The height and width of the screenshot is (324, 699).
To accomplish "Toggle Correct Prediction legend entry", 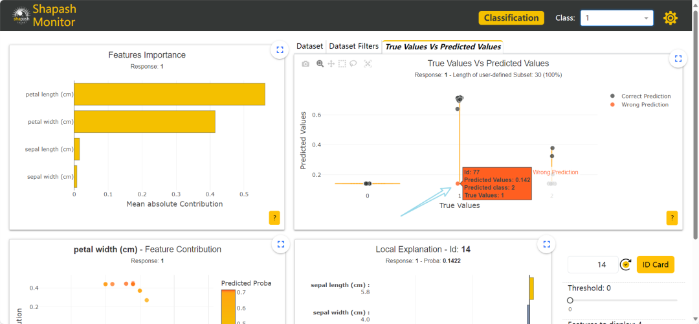I will pos(641,96).
